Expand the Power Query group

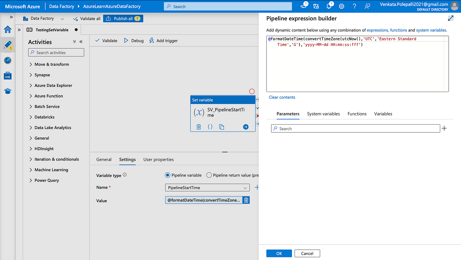[44, 180]
